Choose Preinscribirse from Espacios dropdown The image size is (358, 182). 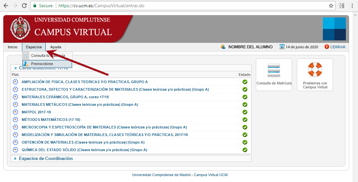click(47, 64)
